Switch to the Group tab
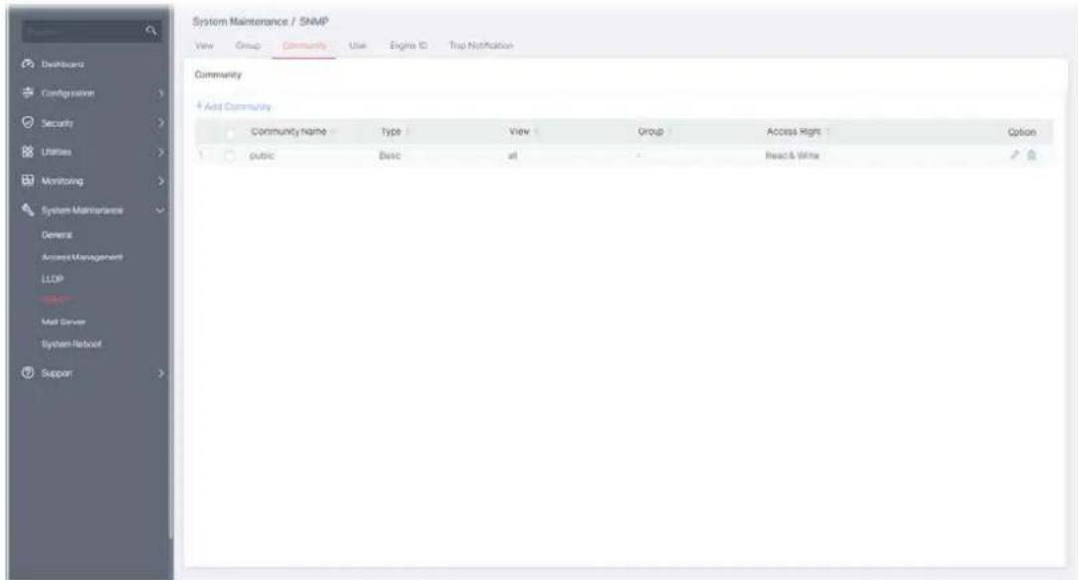 [248, 46]
